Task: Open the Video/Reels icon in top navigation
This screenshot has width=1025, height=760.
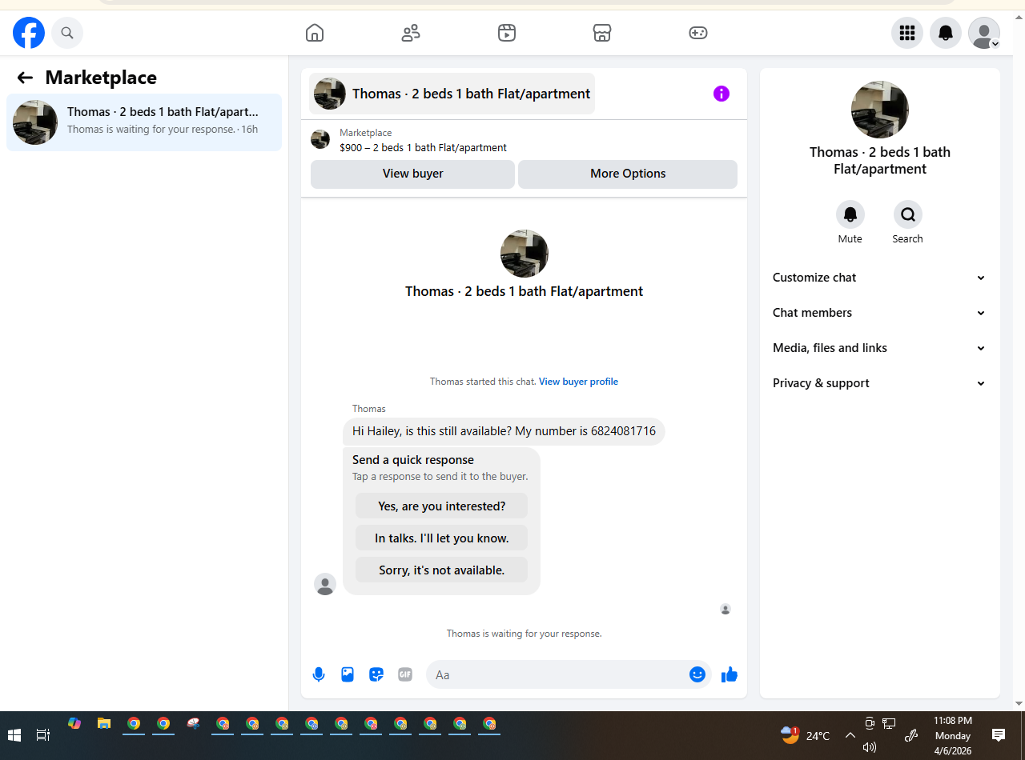Action: click(x=507, y=33)
